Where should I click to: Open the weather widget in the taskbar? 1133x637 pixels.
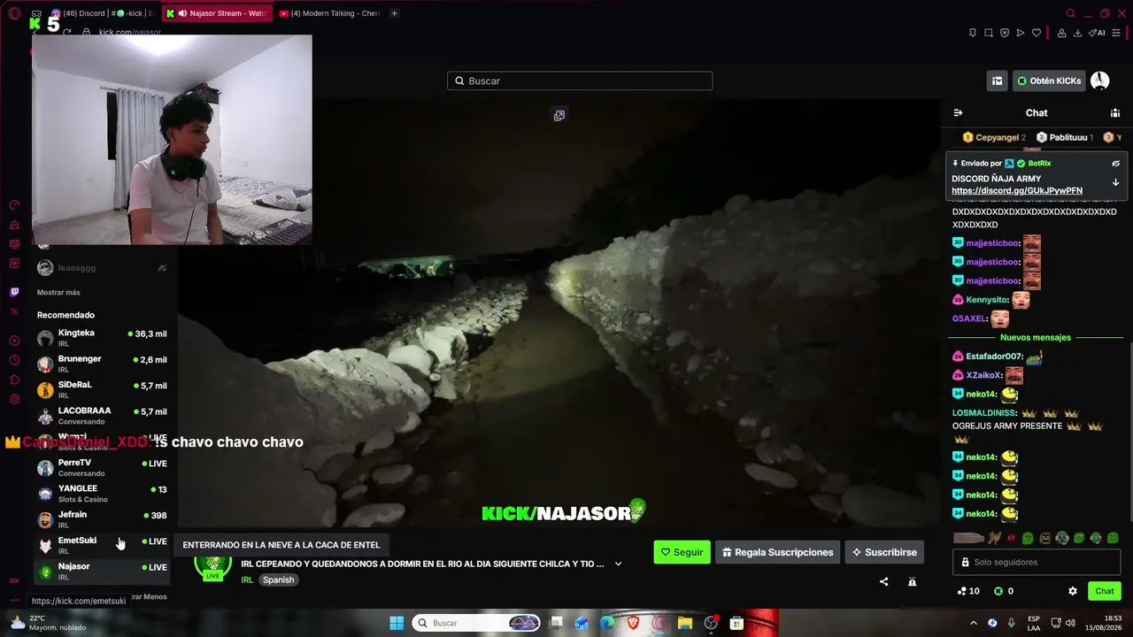pos(46,623)
